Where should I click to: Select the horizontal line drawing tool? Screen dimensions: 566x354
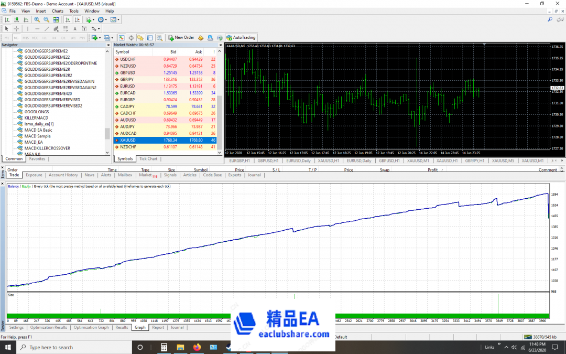[37, 28]
